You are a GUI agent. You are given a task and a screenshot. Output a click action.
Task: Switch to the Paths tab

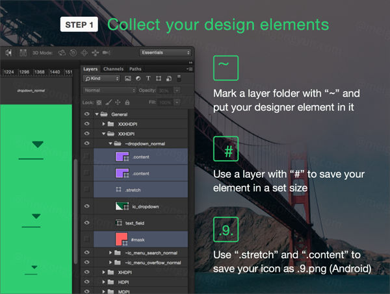[135, 68]
